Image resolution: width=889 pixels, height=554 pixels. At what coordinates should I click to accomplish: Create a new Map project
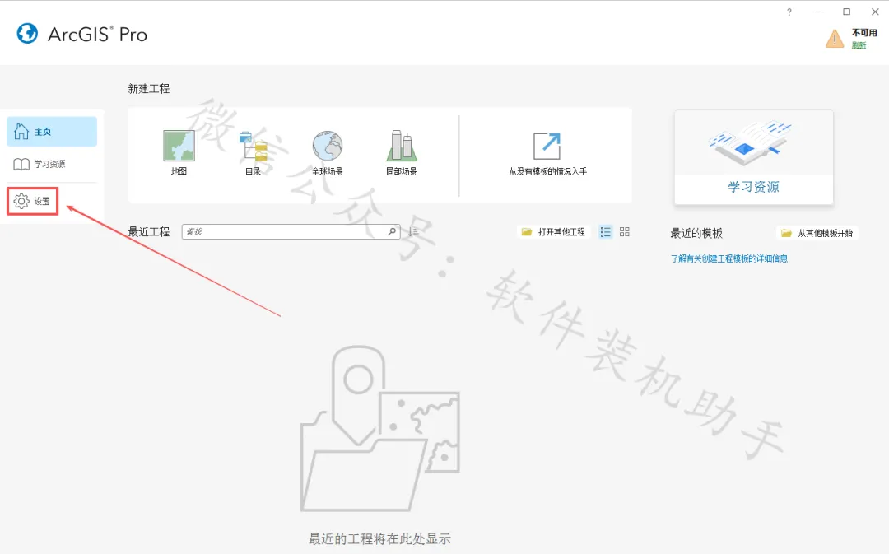(x=179, y=152)
